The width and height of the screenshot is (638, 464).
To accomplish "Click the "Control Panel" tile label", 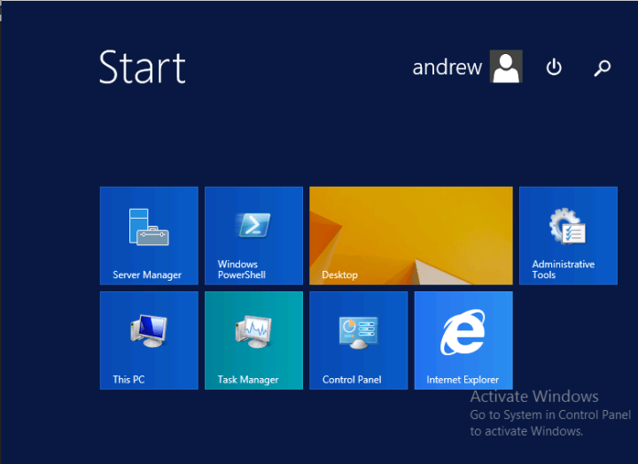I will tap(352, 380).
